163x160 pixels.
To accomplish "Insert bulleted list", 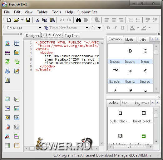I will pos(138,20).
